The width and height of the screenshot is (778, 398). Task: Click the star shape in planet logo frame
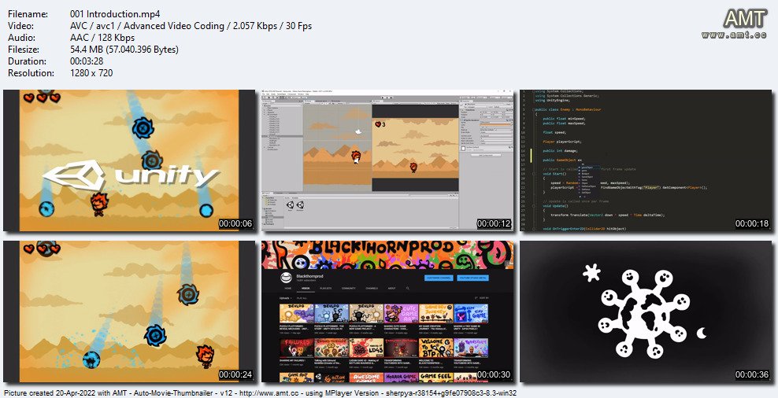[591, 273]
